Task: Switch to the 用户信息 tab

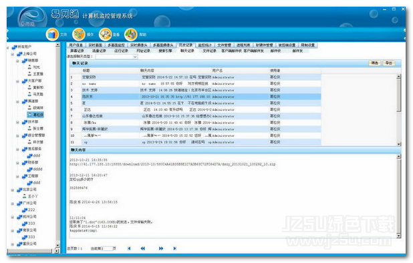Action: (76, 45)
